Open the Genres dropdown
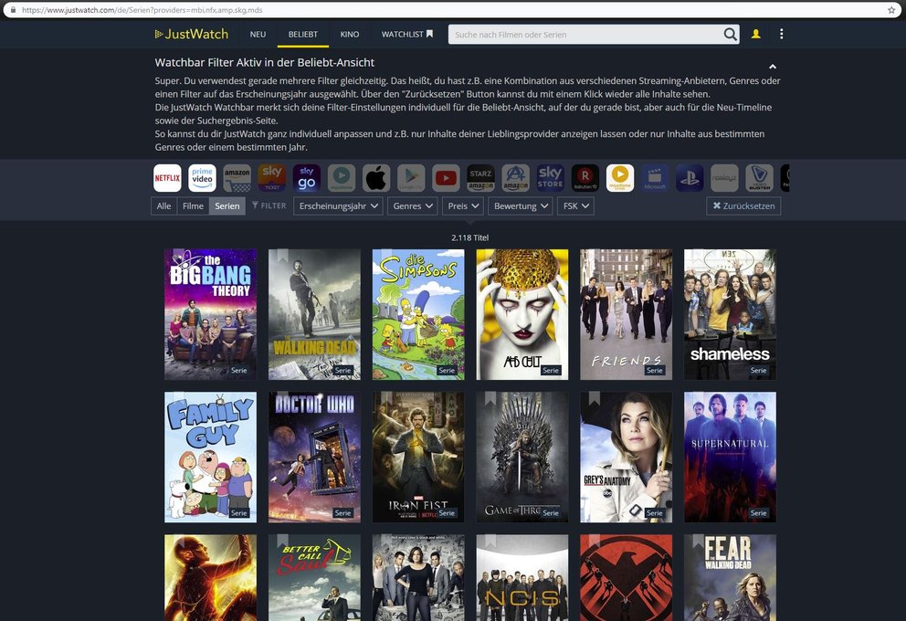The width and height of the screenshot is (906, 621). tap(412, 205)
